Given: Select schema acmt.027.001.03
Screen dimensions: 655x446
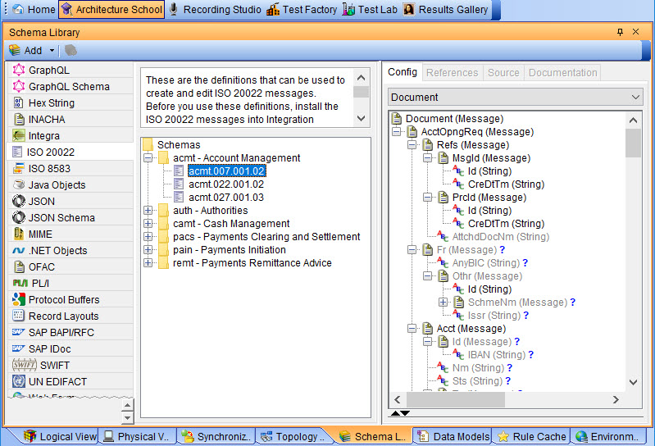Looking at the screenshot, I should coord(226,198).
